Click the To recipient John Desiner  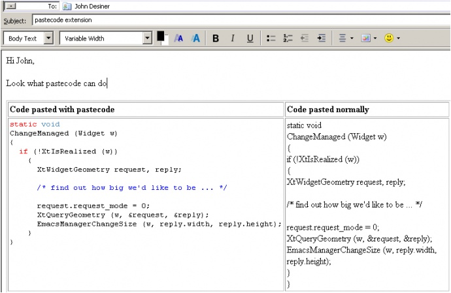92,7
